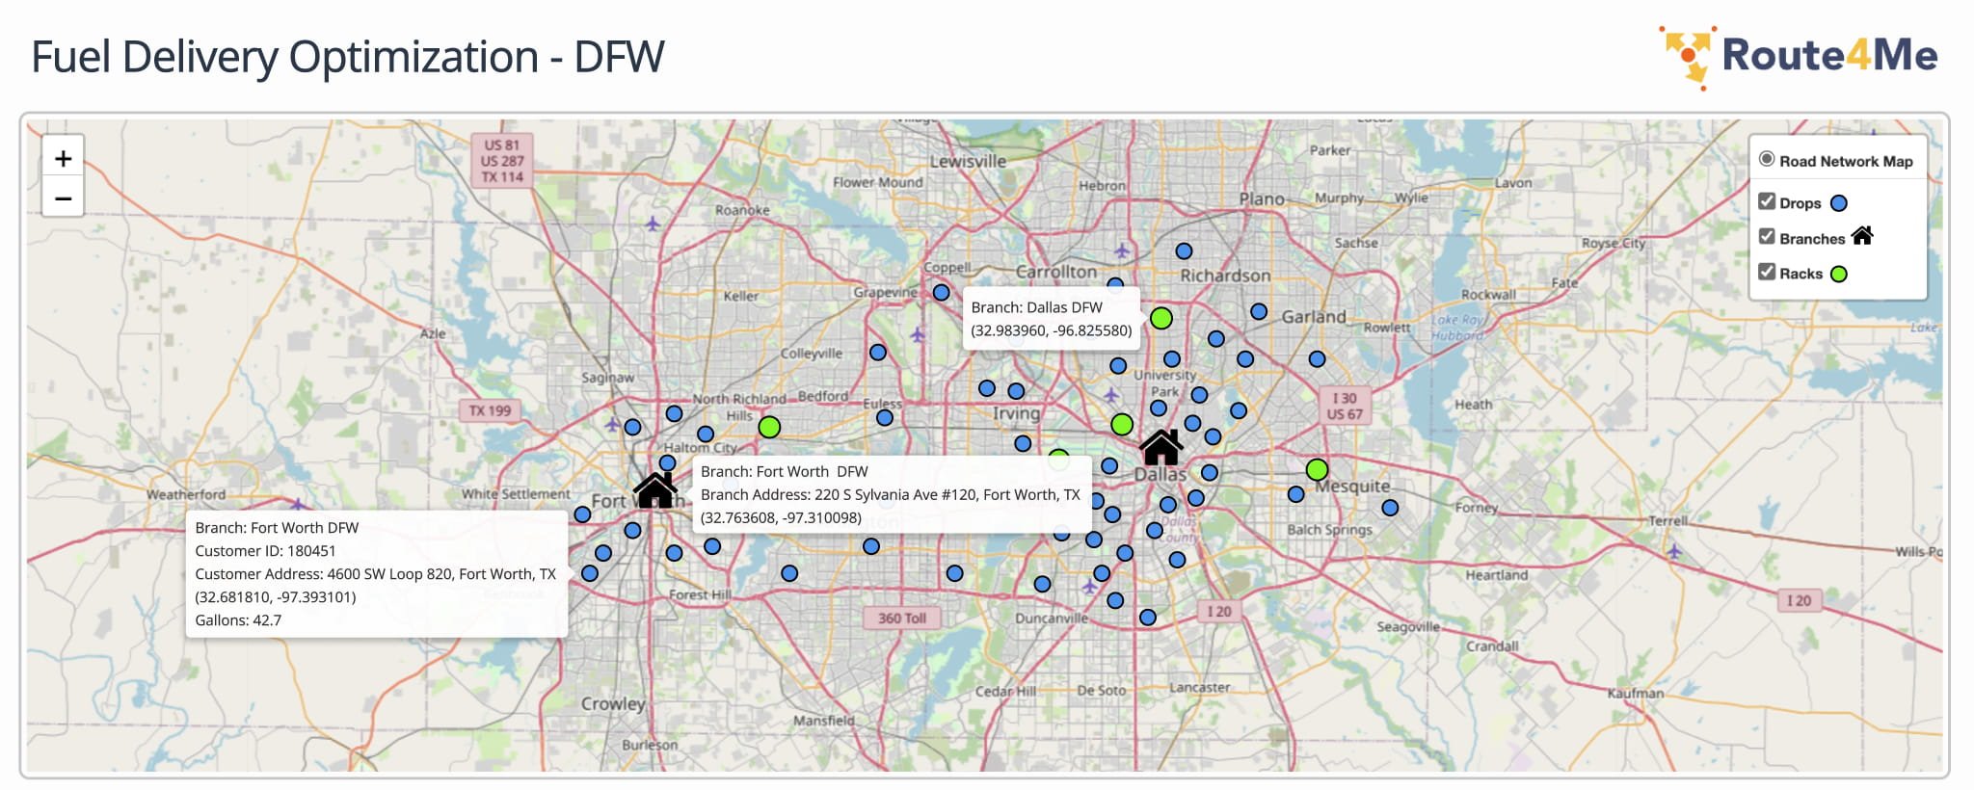The image size is (1974, 790).
Task: Click 'Branch: Dallas DFW' tooltip text
Action: [x=1036, y=307]
